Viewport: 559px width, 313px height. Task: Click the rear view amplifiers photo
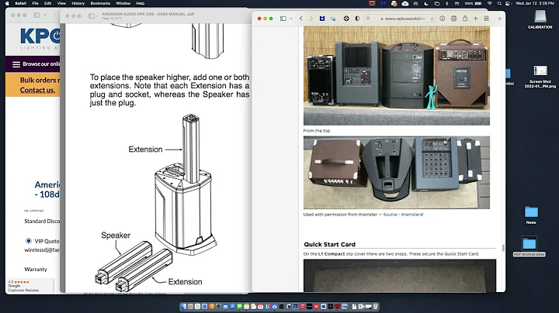(x=397, y=75)
